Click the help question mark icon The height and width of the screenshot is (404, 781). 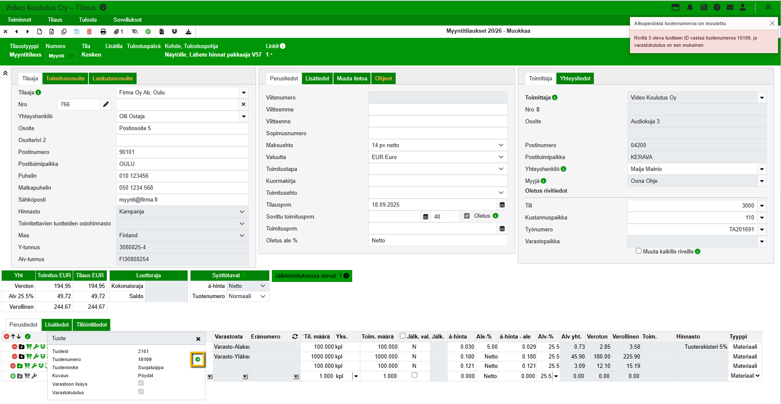coord(717,7)
